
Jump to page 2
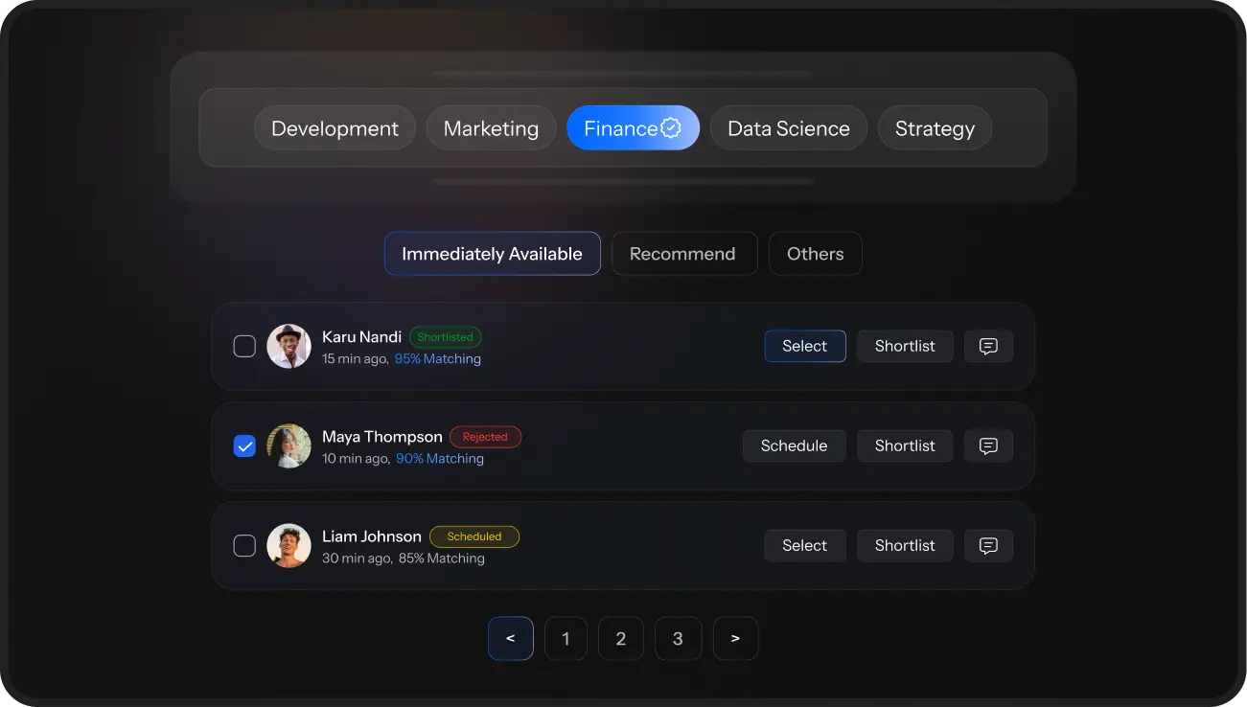click(621, 639)
